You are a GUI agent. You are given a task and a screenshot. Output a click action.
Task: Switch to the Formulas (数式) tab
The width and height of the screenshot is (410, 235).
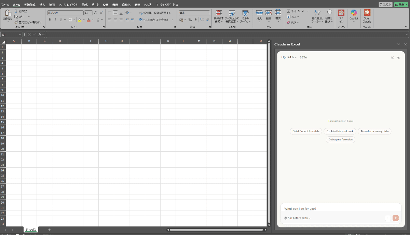click(x=85, y=5)
